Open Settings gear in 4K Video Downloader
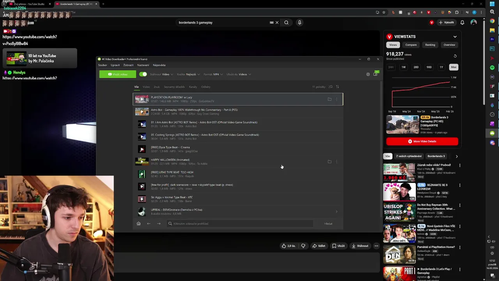This screenshot has width=499, height=281. pyautogui.click(x=368, y=74)
